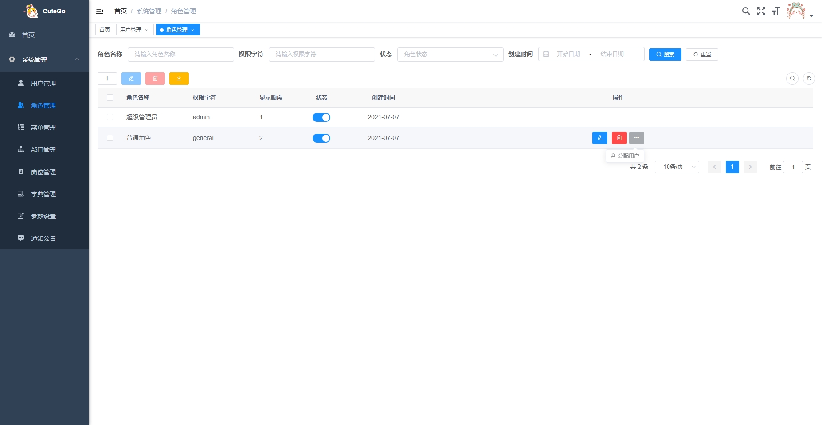Image resolution: width=822 pixels, height=425 pixels.
Task: Click the blue edit icon for 普通角色 row
Action: click(600, 138)
